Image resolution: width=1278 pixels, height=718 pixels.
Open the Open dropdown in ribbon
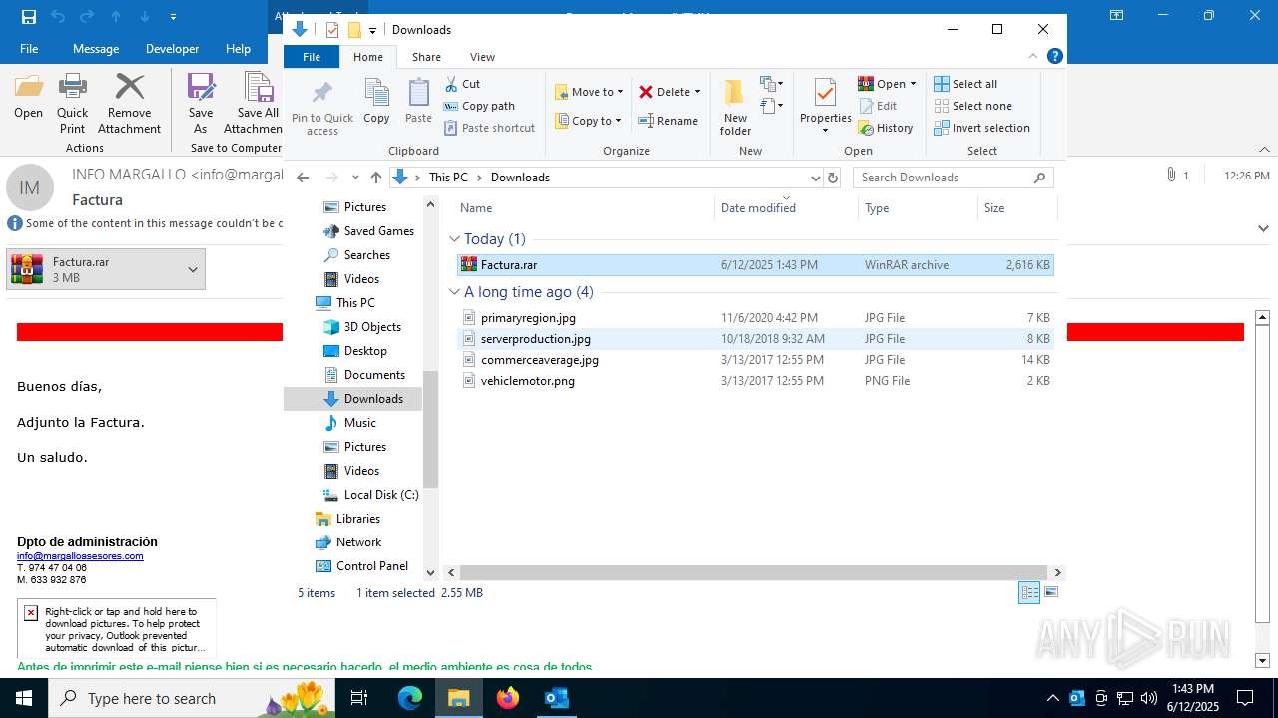coord(887,84)
